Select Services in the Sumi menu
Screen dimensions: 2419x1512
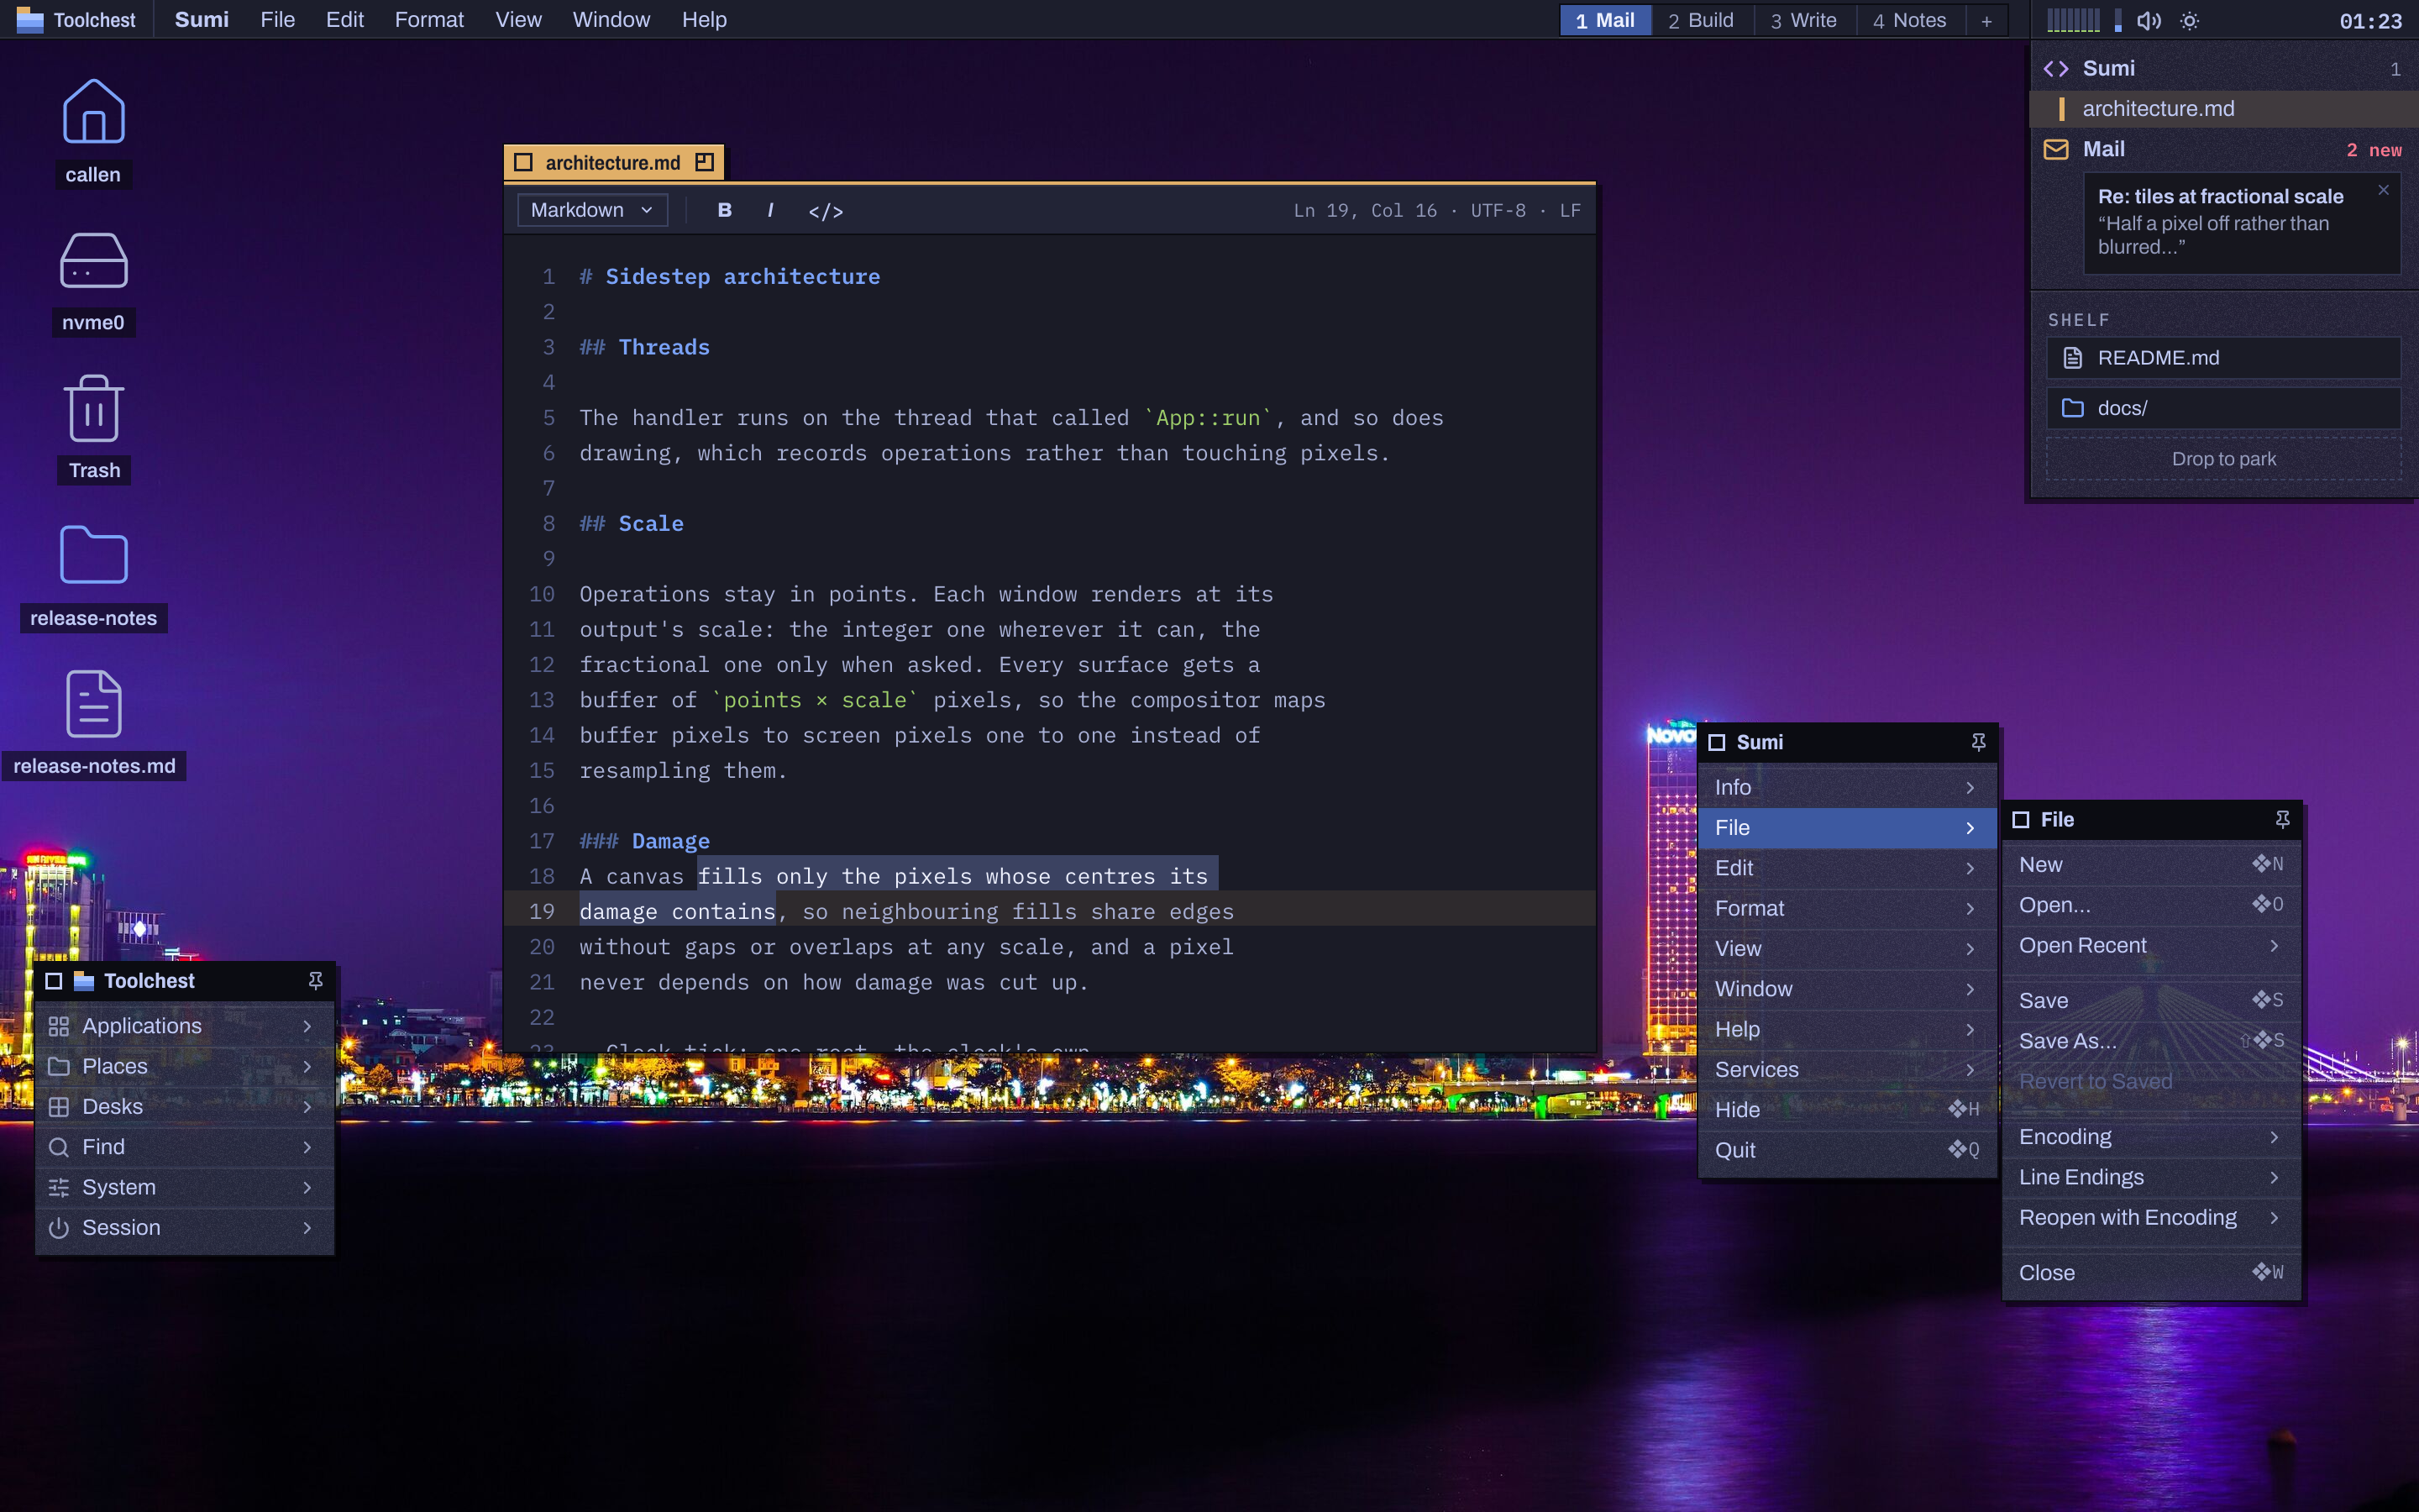(1847, 1069)
